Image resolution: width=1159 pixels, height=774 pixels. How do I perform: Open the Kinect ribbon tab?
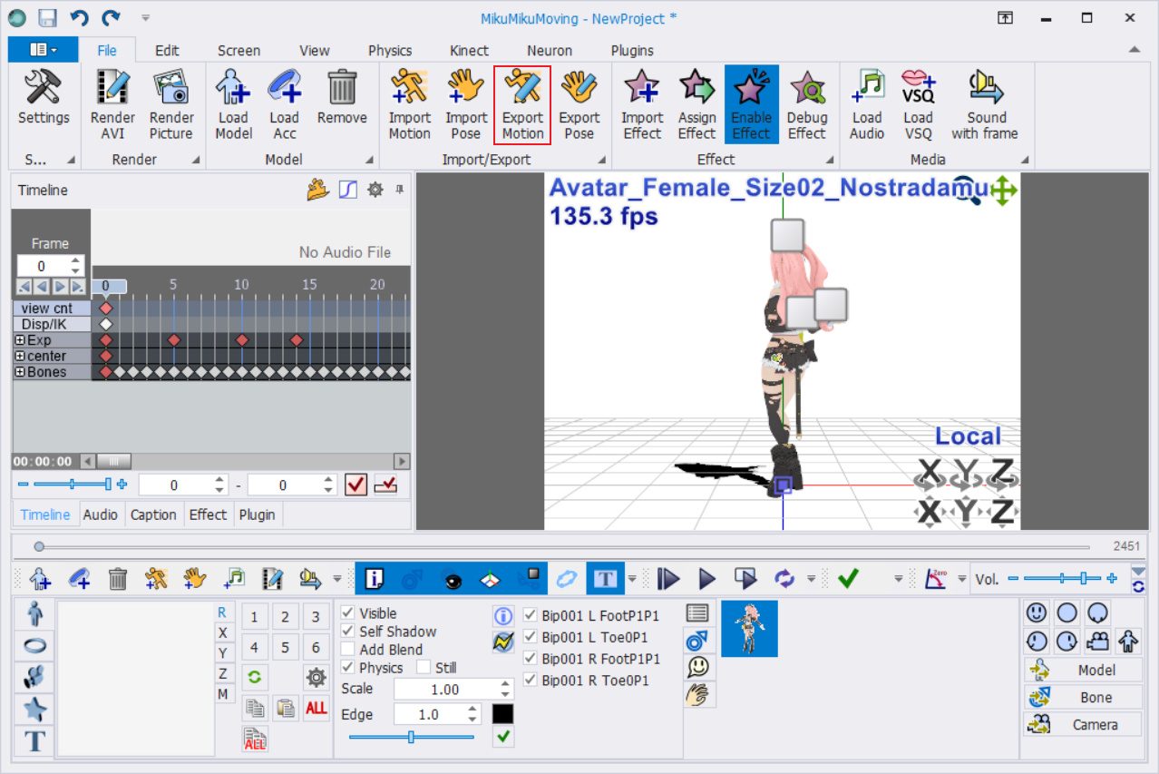[x=469, y=51]
